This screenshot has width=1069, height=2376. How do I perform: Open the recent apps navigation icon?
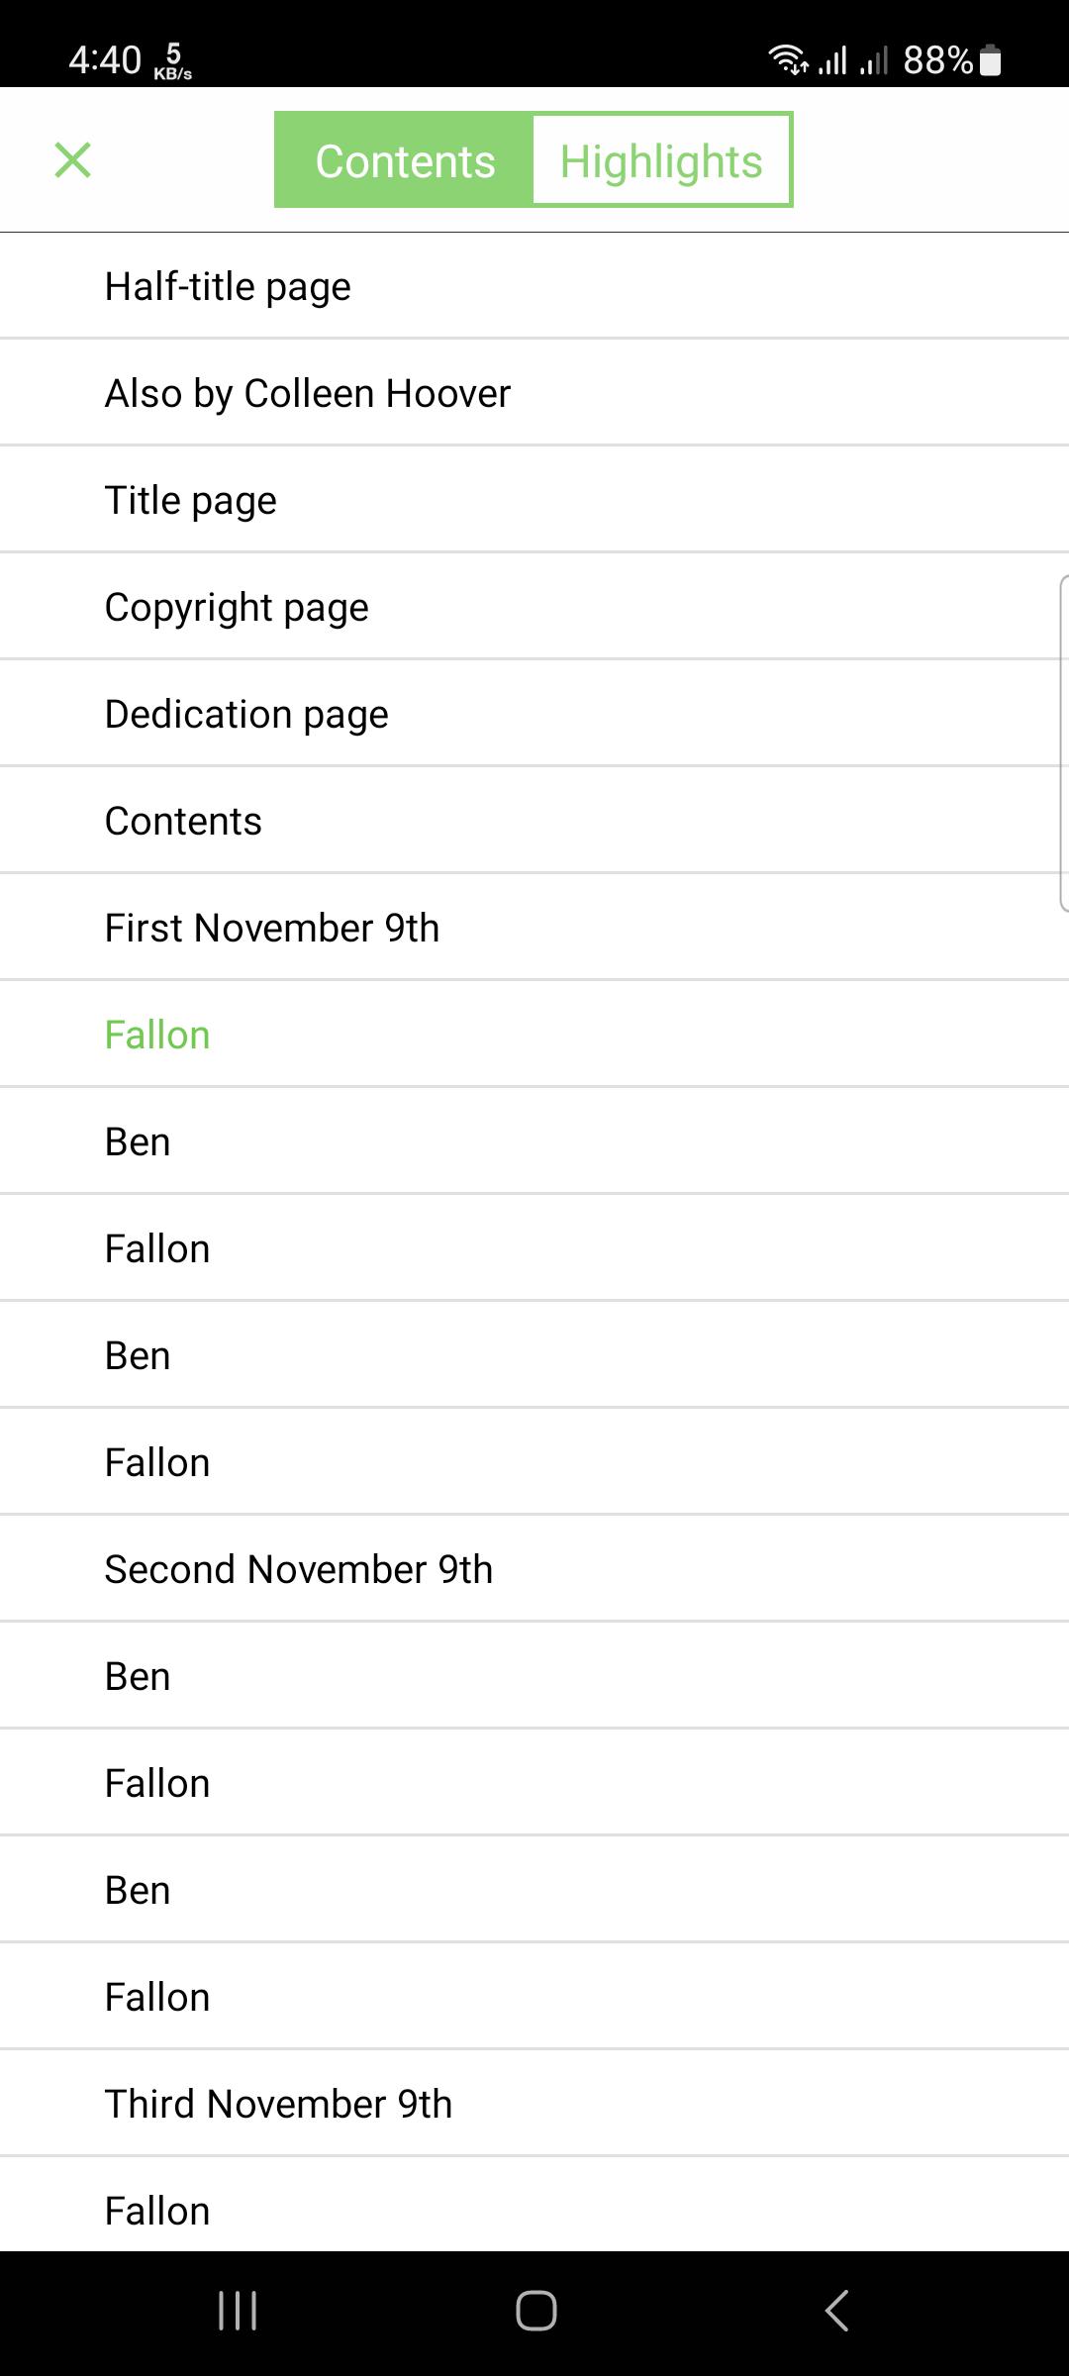pos(238,2311)
